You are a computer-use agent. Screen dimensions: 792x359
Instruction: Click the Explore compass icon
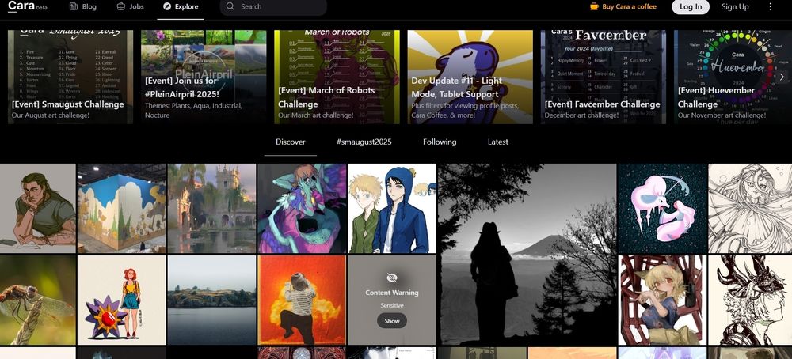(167, 6)
